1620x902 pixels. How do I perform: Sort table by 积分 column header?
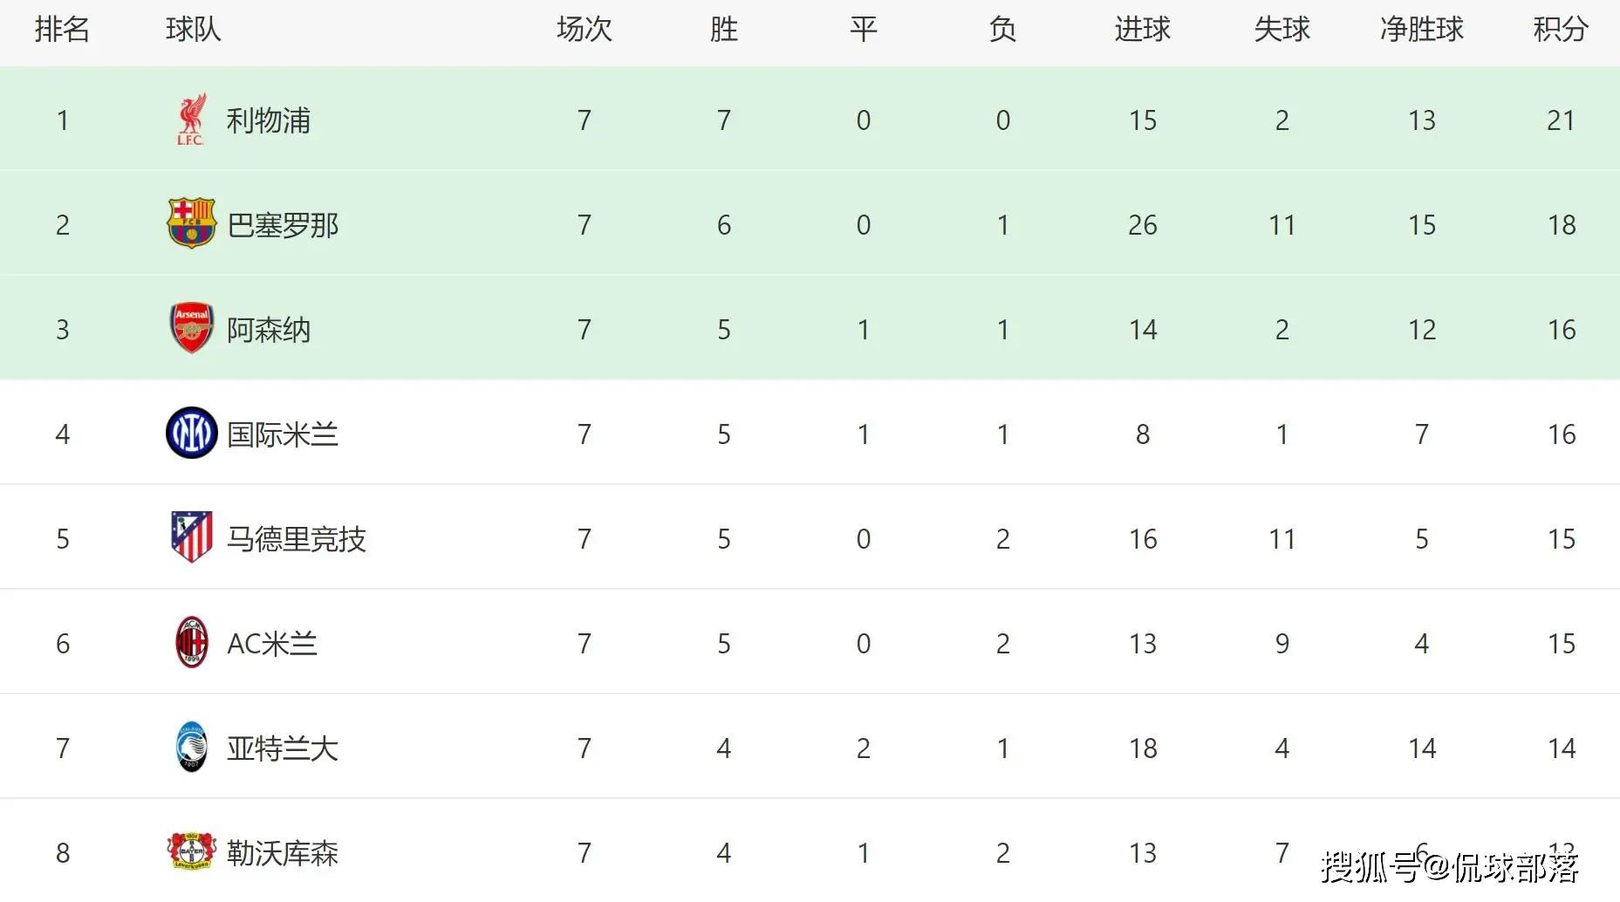pos(1561,30)
